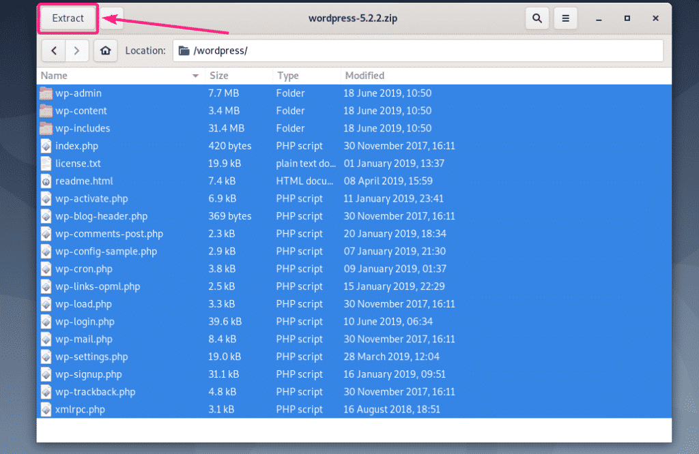This screenshot has width=699, height=454.
Task: Open the dropdown arrow beside Extract
Action: [x=113, y=18]
